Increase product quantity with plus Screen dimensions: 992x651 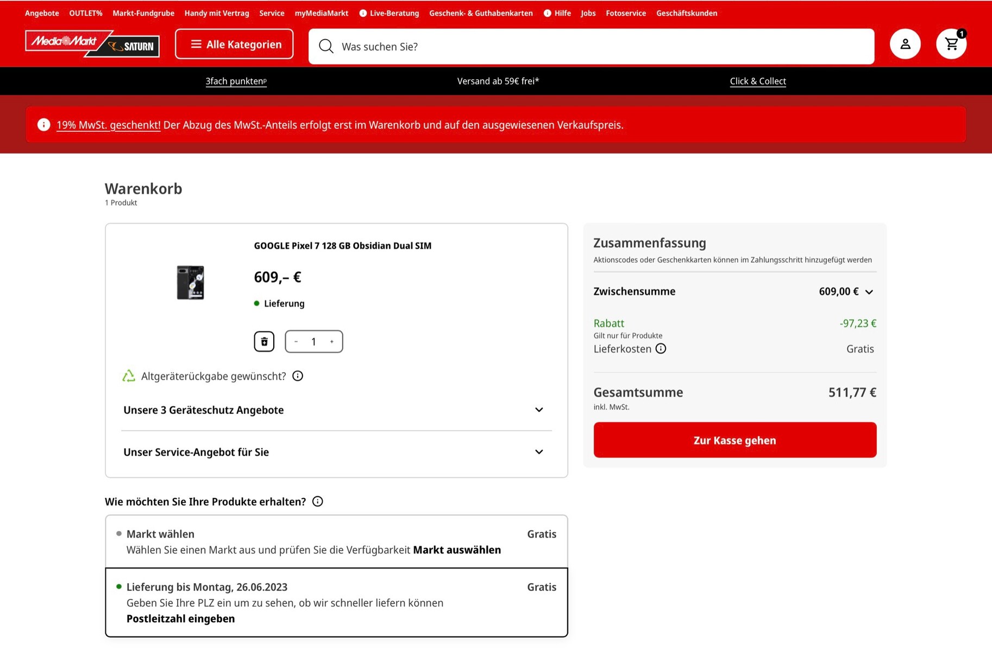point(332,341)
